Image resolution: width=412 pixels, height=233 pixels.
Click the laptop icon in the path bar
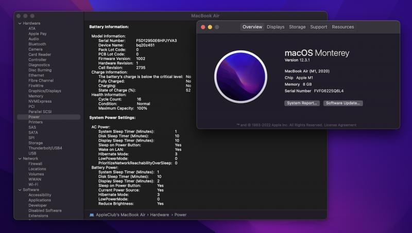pos(92,215)
